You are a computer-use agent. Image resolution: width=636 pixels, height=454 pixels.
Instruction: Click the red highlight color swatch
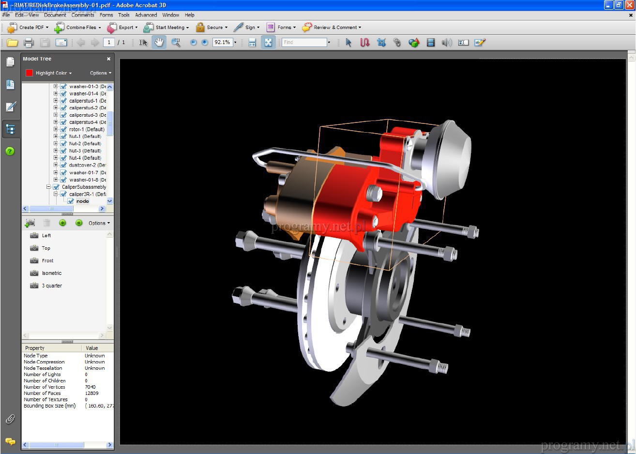(29, 73)
